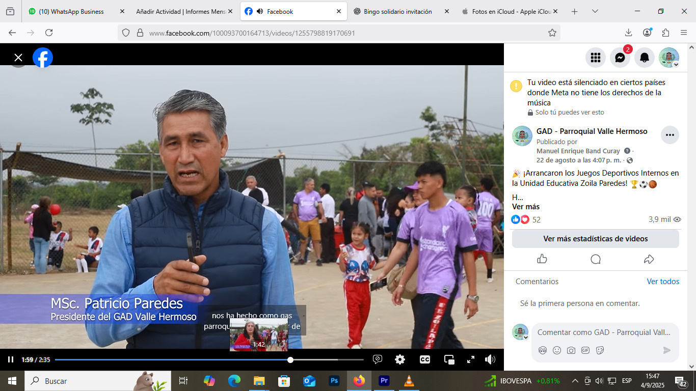Screen dimensions: 696x391
Task: Go to Facebook home via logo
Action: click(x=43, y=58)
